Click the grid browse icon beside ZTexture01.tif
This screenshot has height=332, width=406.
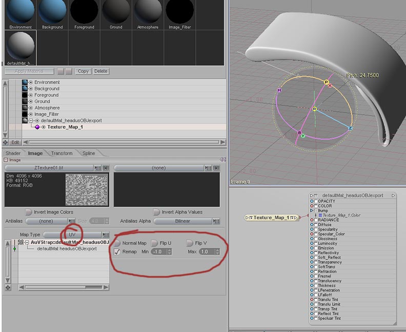pos(106,168)
